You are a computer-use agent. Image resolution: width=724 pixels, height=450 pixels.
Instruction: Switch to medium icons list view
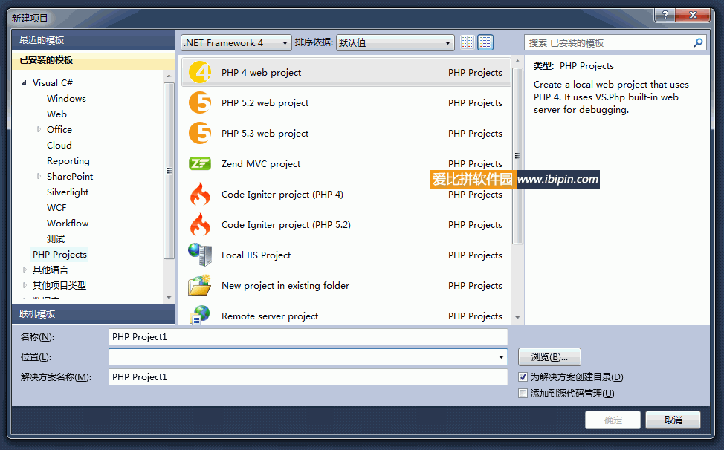[x=485, y=42]
